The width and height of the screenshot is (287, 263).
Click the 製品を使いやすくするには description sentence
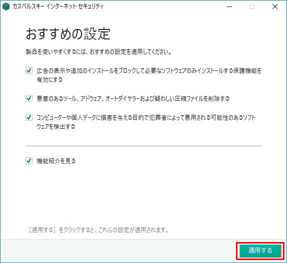[98, 52]
